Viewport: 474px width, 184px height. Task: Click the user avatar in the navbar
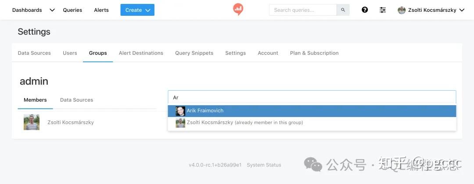402,10
